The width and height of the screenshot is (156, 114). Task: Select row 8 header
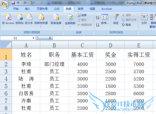click(x=6, y=108)
